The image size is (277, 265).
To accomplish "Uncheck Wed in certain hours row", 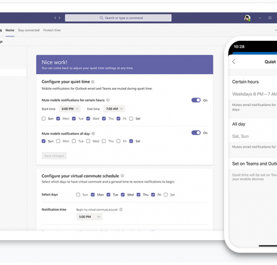I will pyautogui.click(x=88, y=119).
